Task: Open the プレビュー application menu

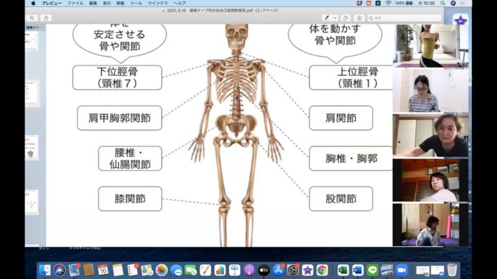Action: tap(51, 3)
